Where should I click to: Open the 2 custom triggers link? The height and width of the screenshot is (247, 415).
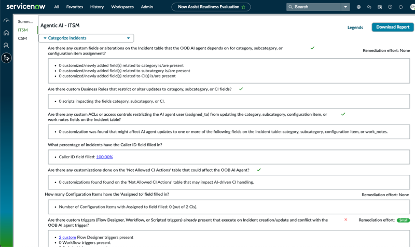pos(67,237)
